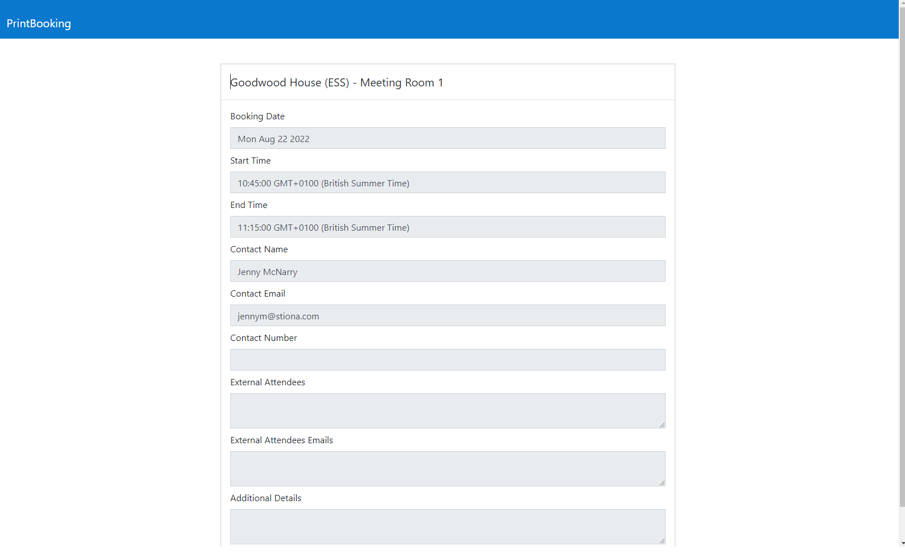Click the vertical page scrollbar thumb
905x554 pixels.
click(x=902, y=256)
